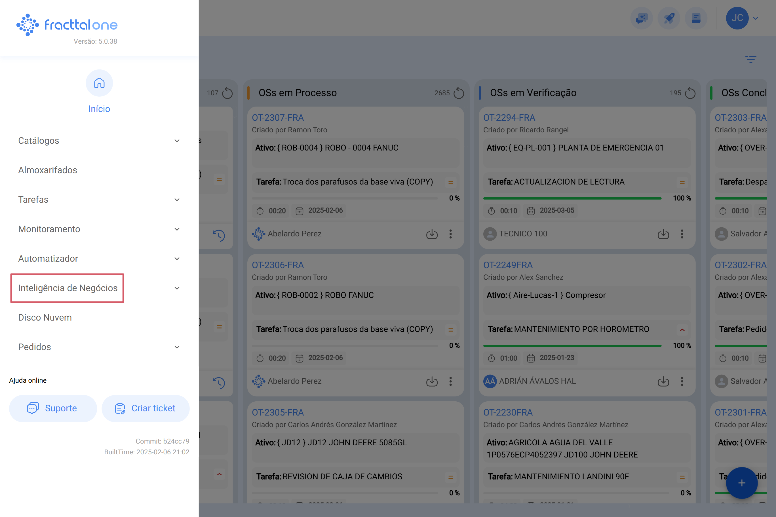Download the OT-2307-FRA work order
This screenshot has width=776, height=517.
432,234
